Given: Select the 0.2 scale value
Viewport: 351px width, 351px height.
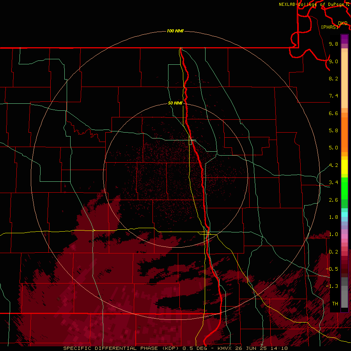Looking at the screenshot, I should [x=333, y=252].
